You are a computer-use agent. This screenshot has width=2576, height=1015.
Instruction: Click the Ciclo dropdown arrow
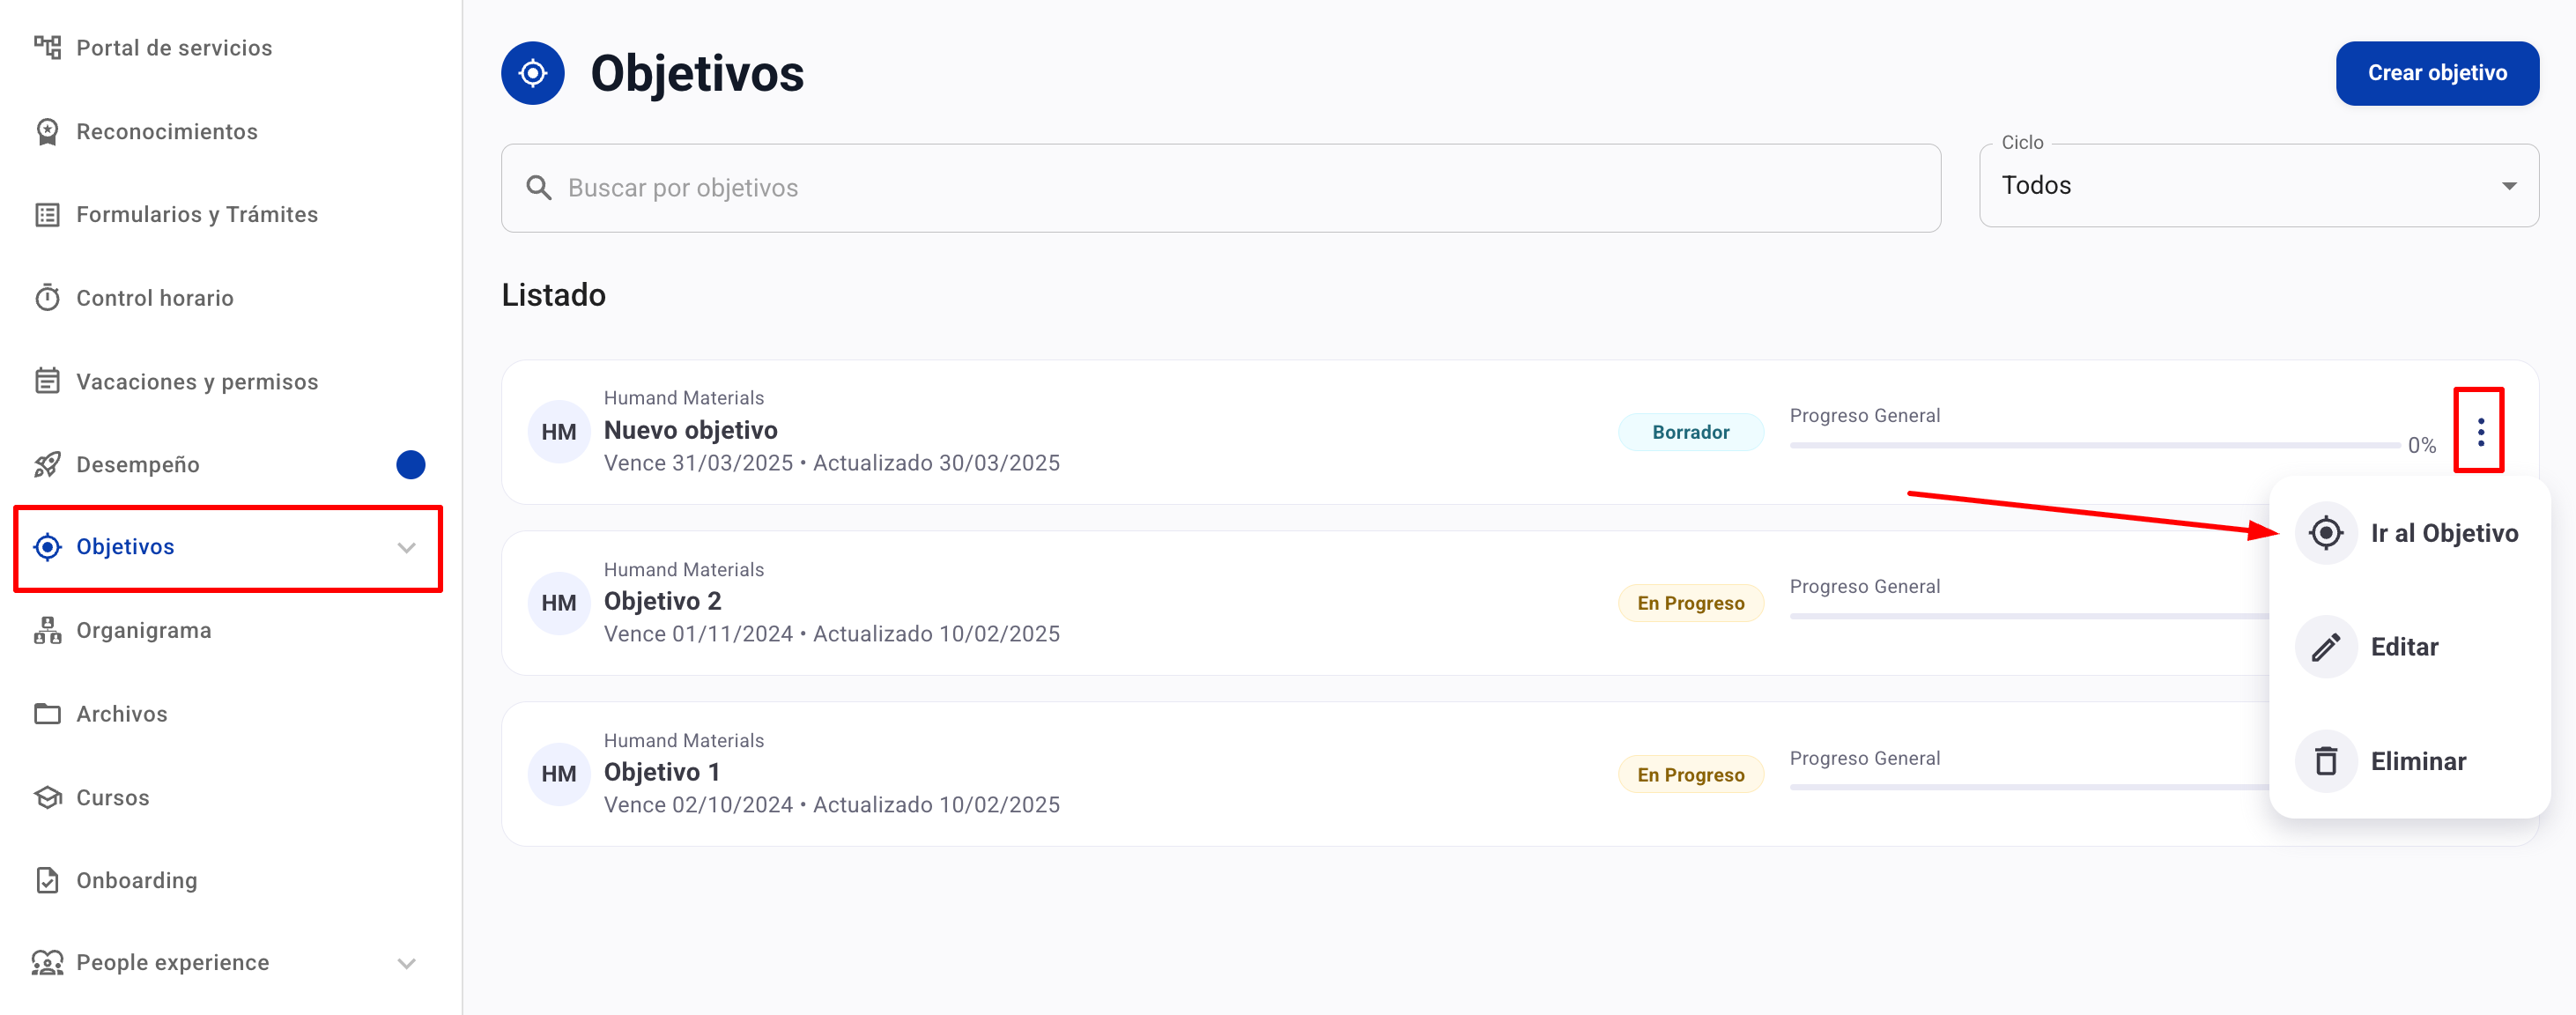point(2508,186)
